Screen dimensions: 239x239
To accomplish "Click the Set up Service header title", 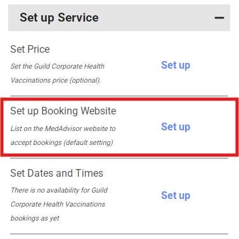I will click(59, 18).
